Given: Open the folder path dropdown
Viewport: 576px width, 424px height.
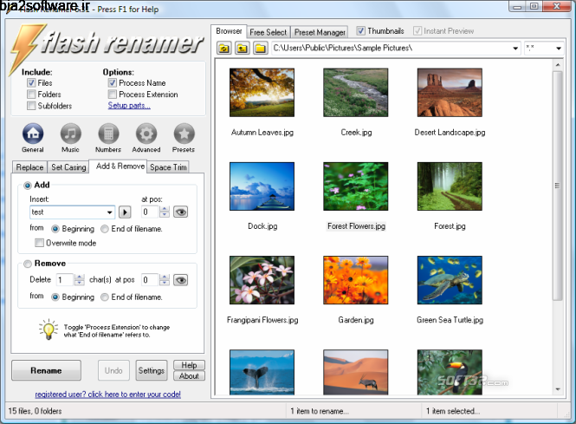Looking at the screenshot, I should tap(515, 48).
